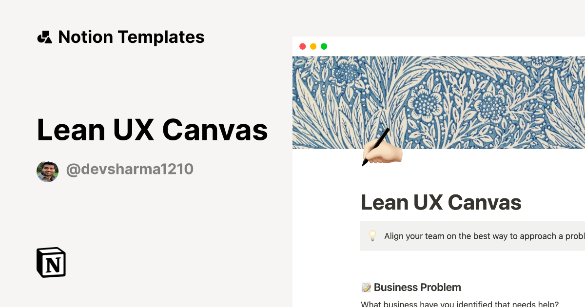Click the @devsharma1210 profile avatar
The height and width of the screenshot is (307, 585).
point(47,169)
